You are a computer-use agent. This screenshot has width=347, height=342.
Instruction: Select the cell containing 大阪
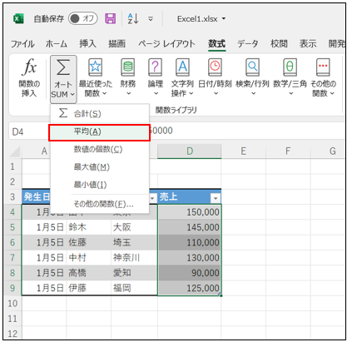(134, 227)
